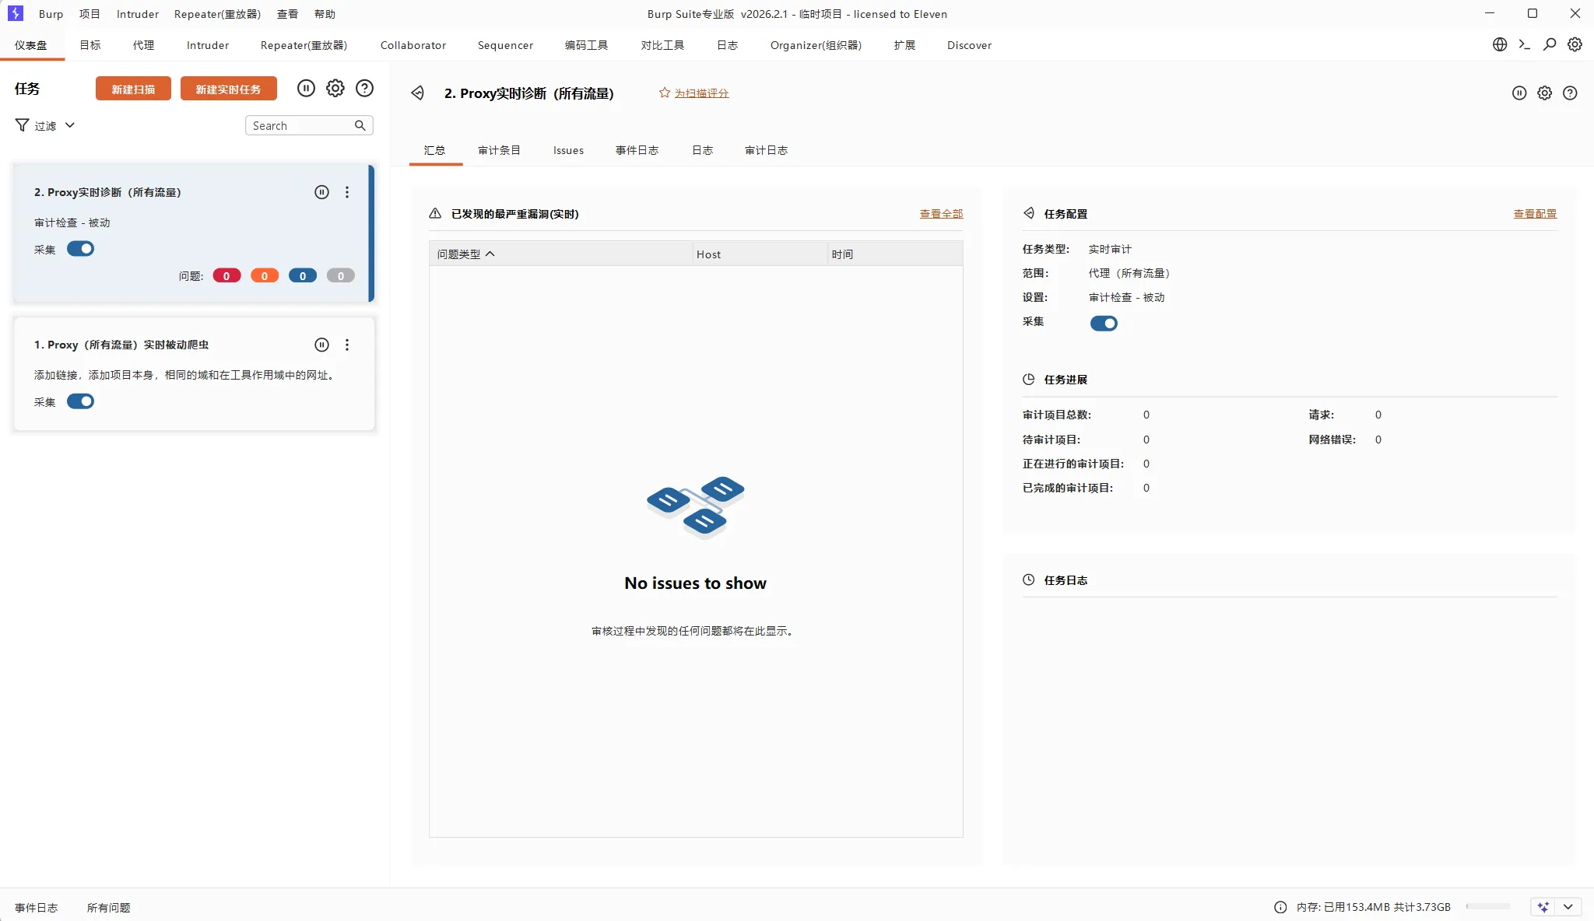
Task: Expand the 过滤 filter dropdown
Action: tap(45, 125)
